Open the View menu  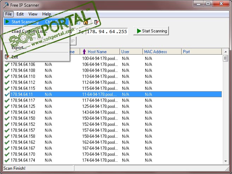(33, 14)
